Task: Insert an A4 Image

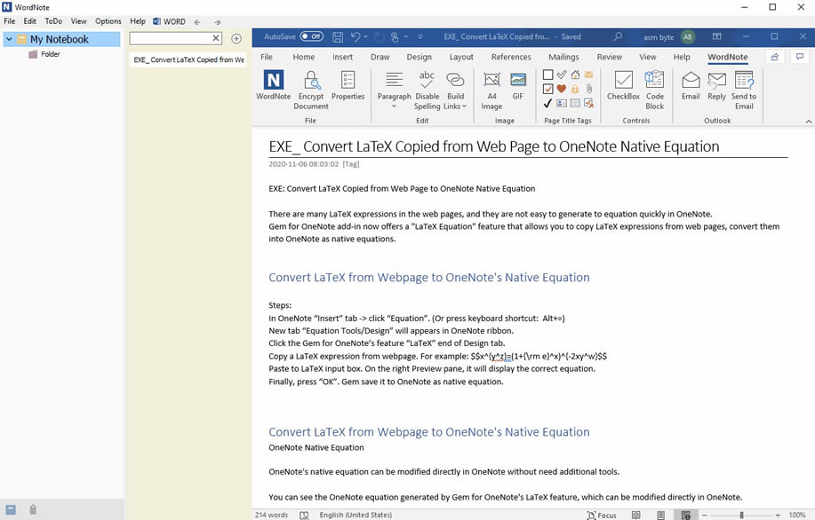Action: coord(491,90)
